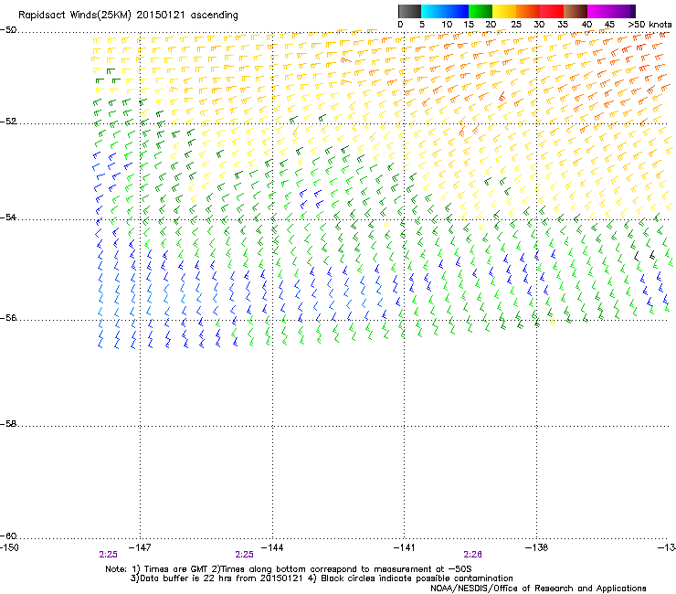
Task: Click the first purple 2:25 time below -147
Action: click(108, 555)
